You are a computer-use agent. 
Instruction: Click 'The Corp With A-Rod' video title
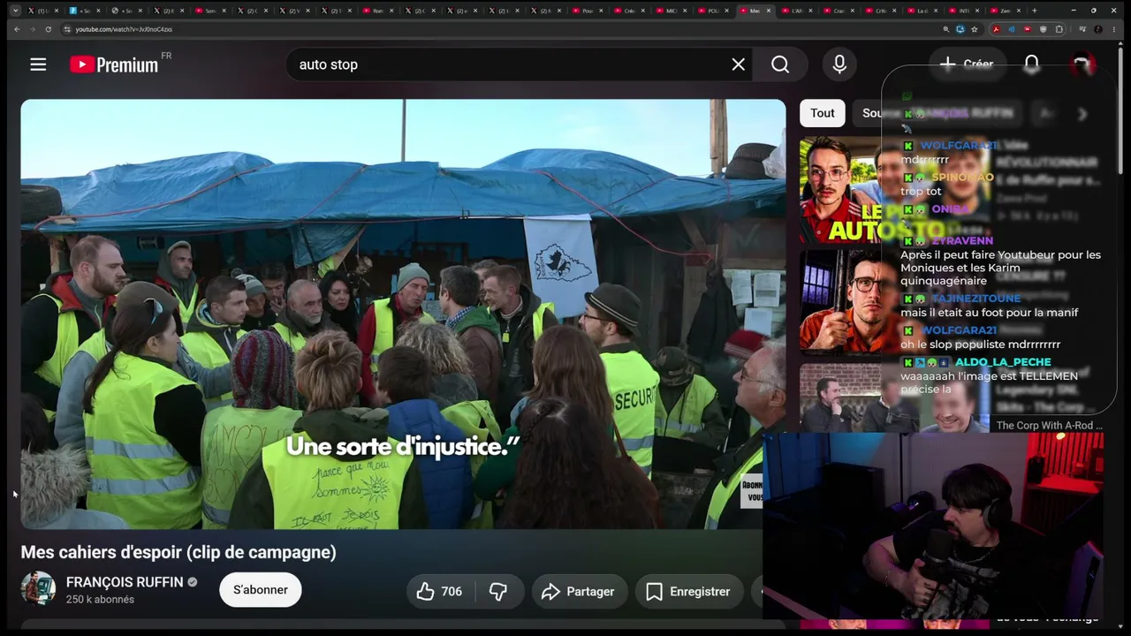click(x=1050, y=426)
